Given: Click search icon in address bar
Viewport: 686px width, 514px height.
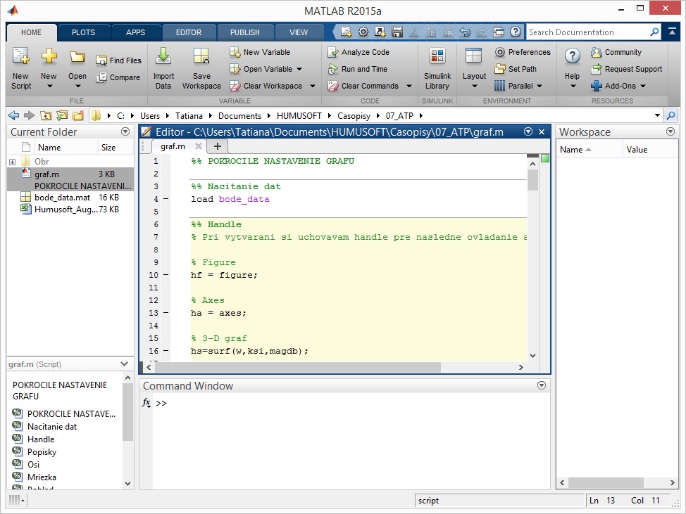Looking at the screenshot, I should (x=671, y=116).
